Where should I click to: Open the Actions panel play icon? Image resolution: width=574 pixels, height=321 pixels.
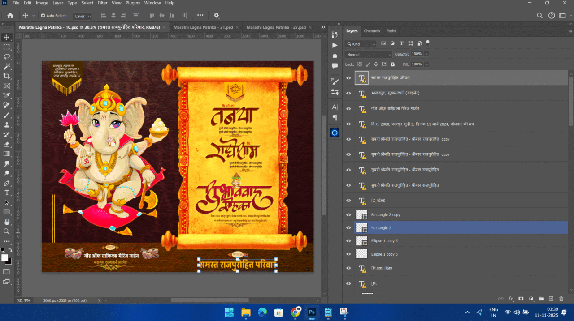[334, 45]
